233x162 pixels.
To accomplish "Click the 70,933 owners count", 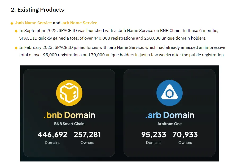I will point(185,135).
